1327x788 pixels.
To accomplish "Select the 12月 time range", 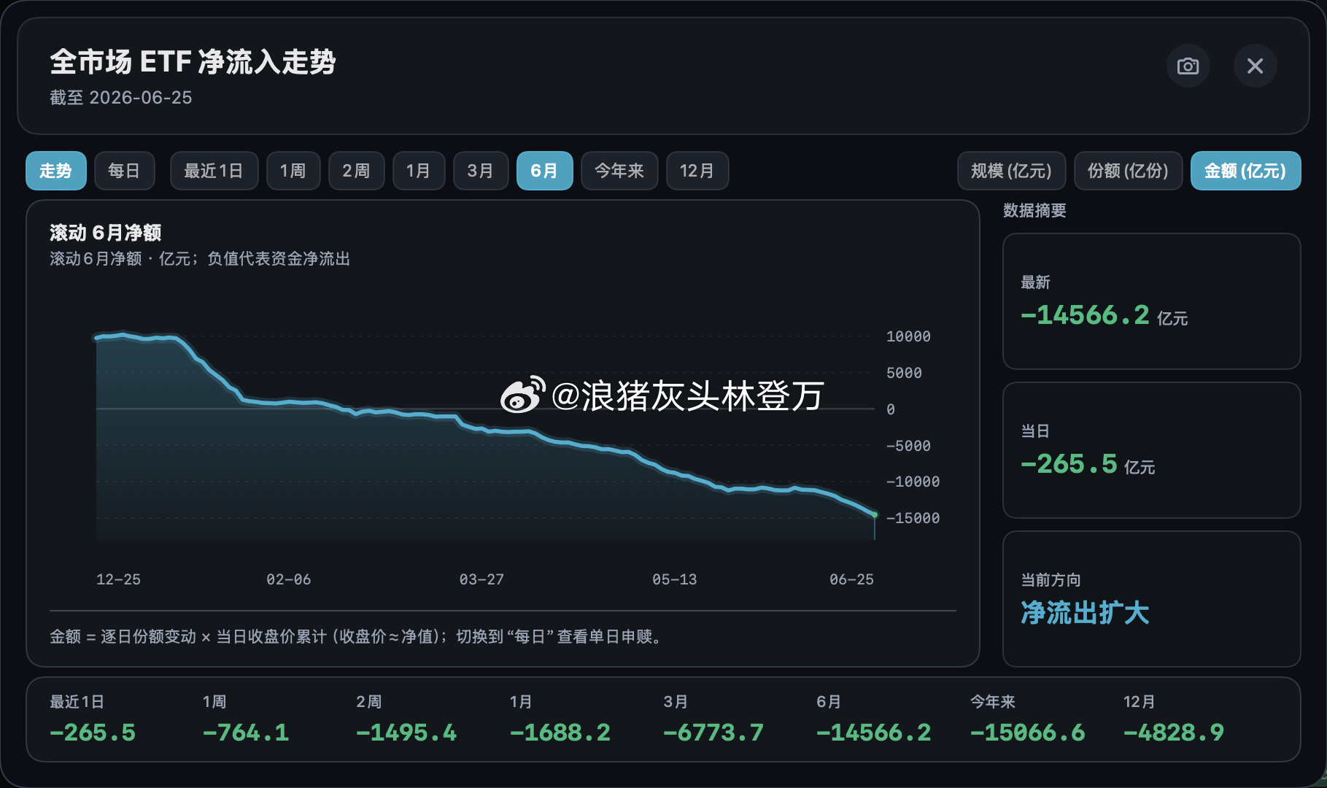I will pyautogui.click(x=697, y=171).
